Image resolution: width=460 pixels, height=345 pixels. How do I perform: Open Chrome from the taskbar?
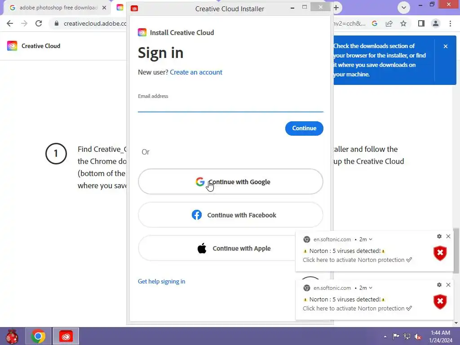[38, 336]
